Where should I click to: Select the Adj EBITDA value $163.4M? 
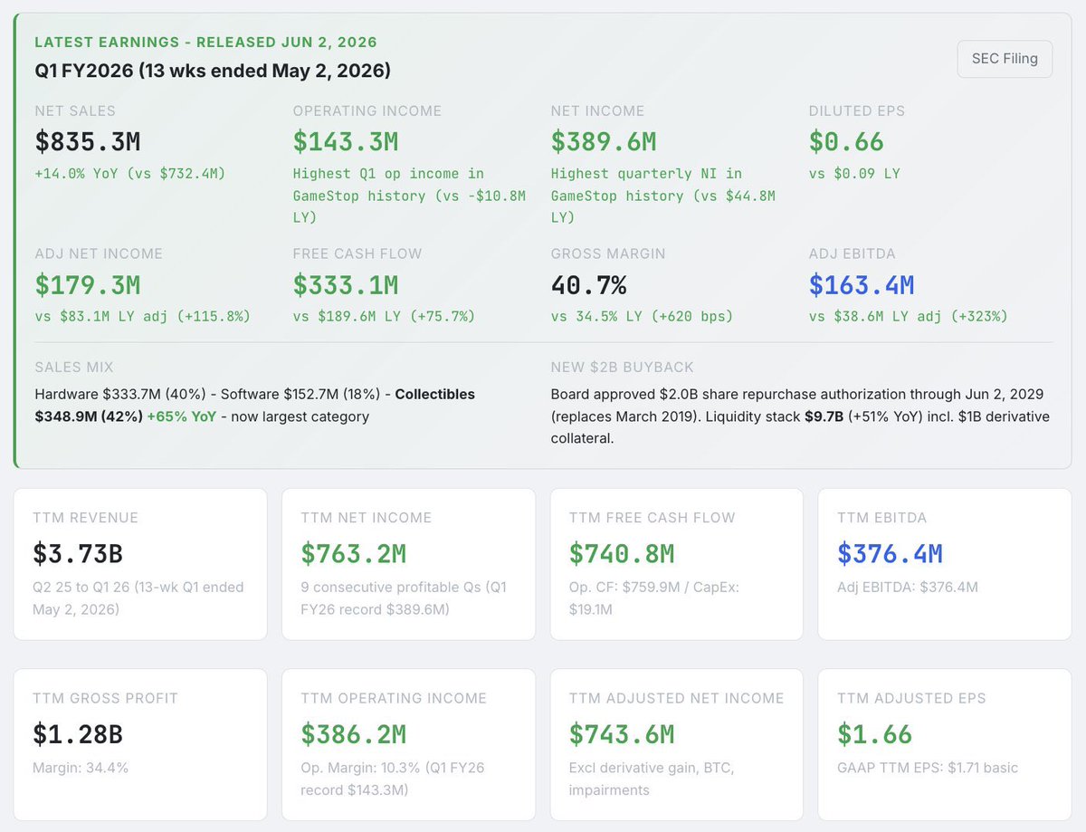(862, 285)
